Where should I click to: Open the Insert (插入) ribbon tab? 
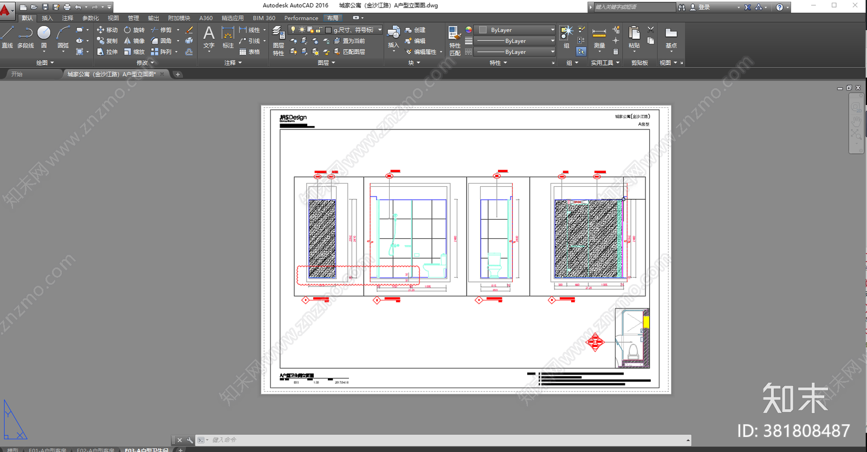point(48,18)
